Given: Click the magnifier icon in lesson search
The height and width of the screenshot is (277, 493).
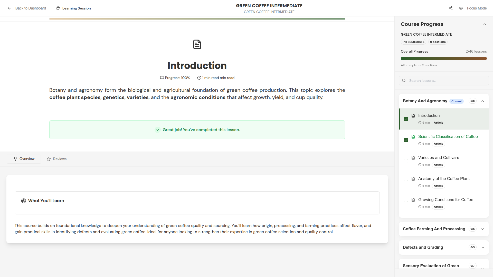Looking at the screenshot, I should (404, 81).
